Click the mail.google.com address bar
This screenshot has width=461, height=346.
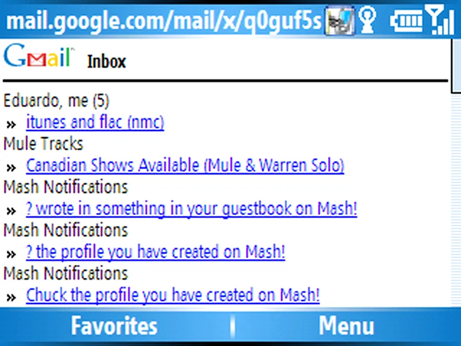[164, 21]
